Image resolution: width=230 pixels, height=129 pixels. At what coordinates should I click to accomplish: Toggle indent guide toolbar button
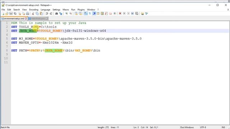94,14
